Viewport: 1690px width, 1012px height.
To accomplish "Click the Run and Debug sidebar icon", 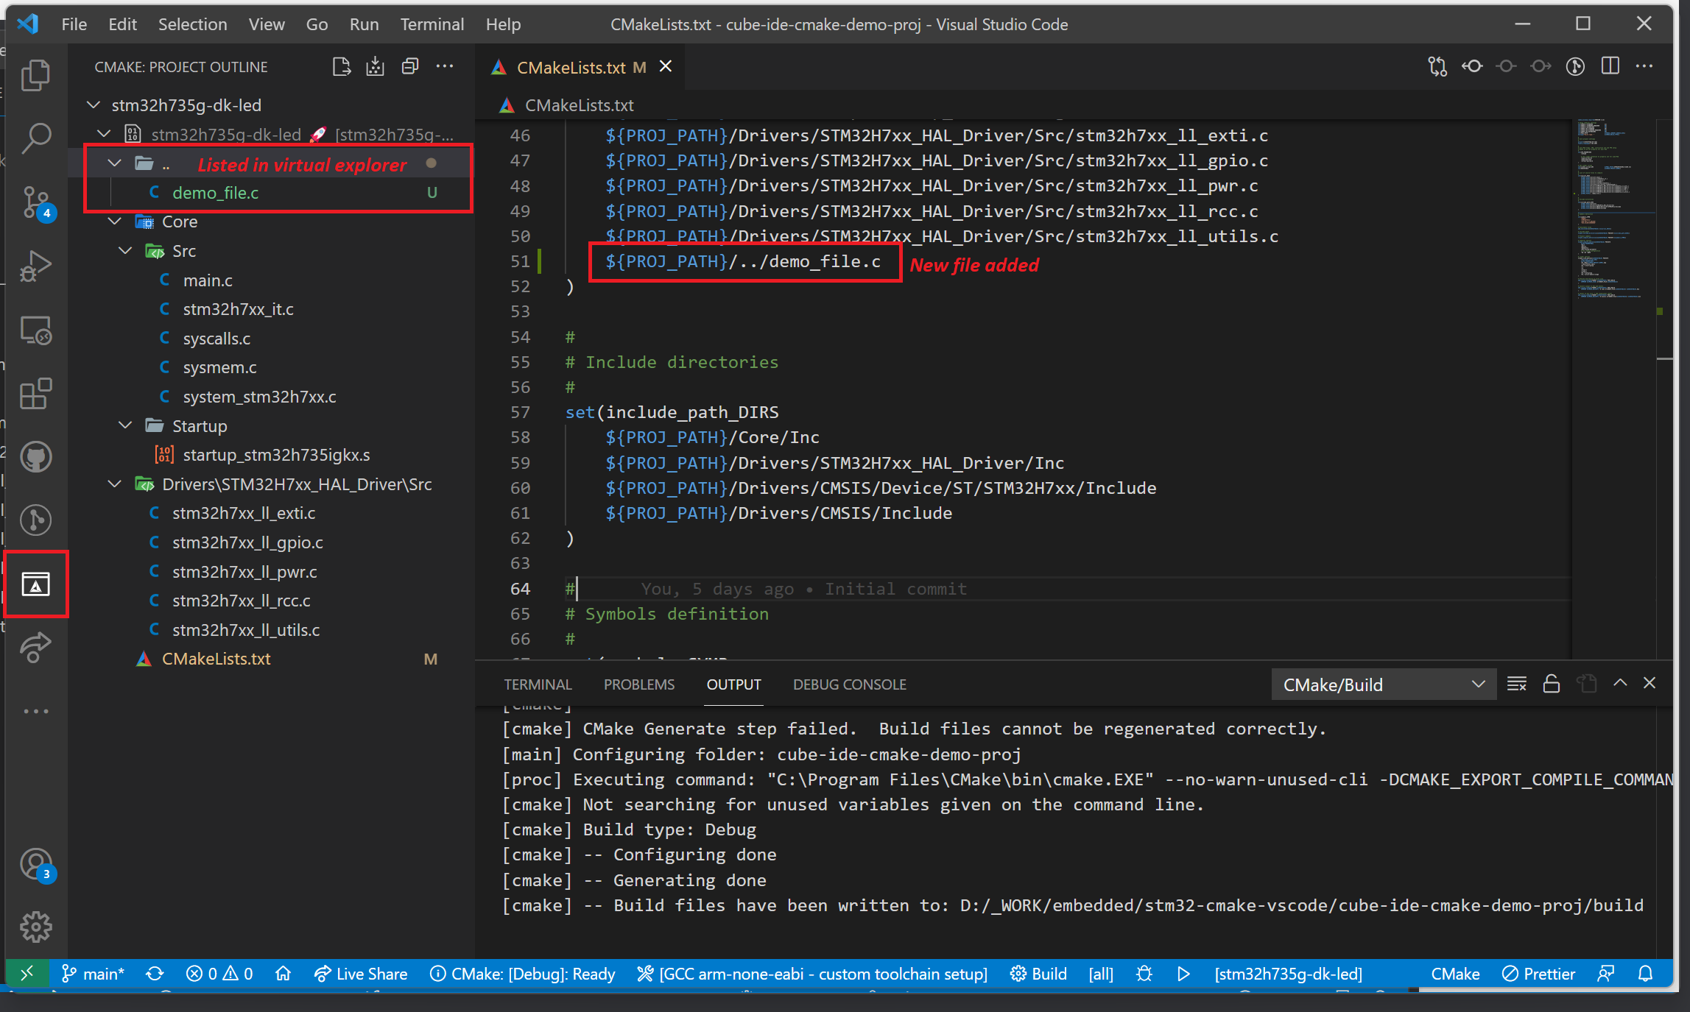I will [x=34, y=266].
